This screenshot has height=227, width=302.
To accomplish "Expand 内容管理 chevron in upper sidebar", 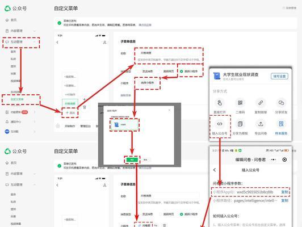I will [x=35, y=31].
